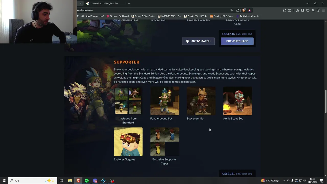The height and width of the screenshot is (184, 327).
Task: Open Discord from the taskbar
Action: click(95, 181)
